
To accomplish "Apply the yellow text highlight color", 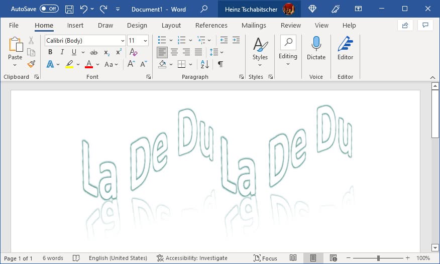I will click(x=69, y=64).
